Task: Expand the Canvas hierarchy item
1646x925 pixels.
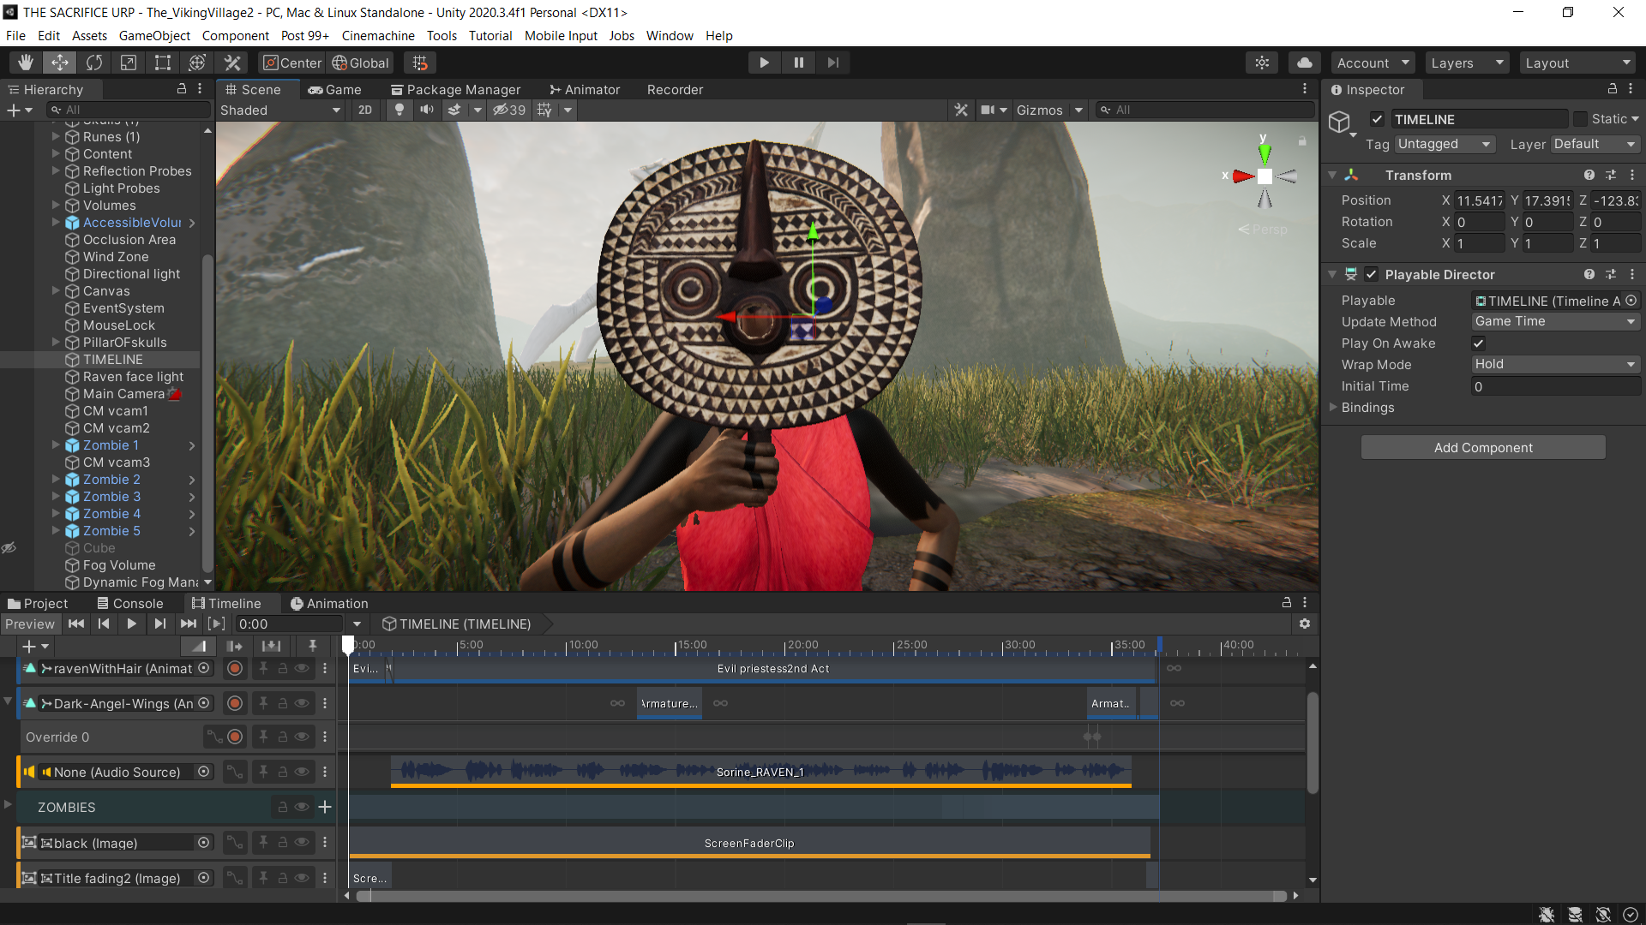Action: (x=56, y=291)
